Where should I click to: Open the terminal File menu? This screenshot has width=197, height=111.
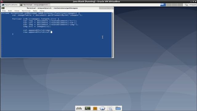pos(4,11)
